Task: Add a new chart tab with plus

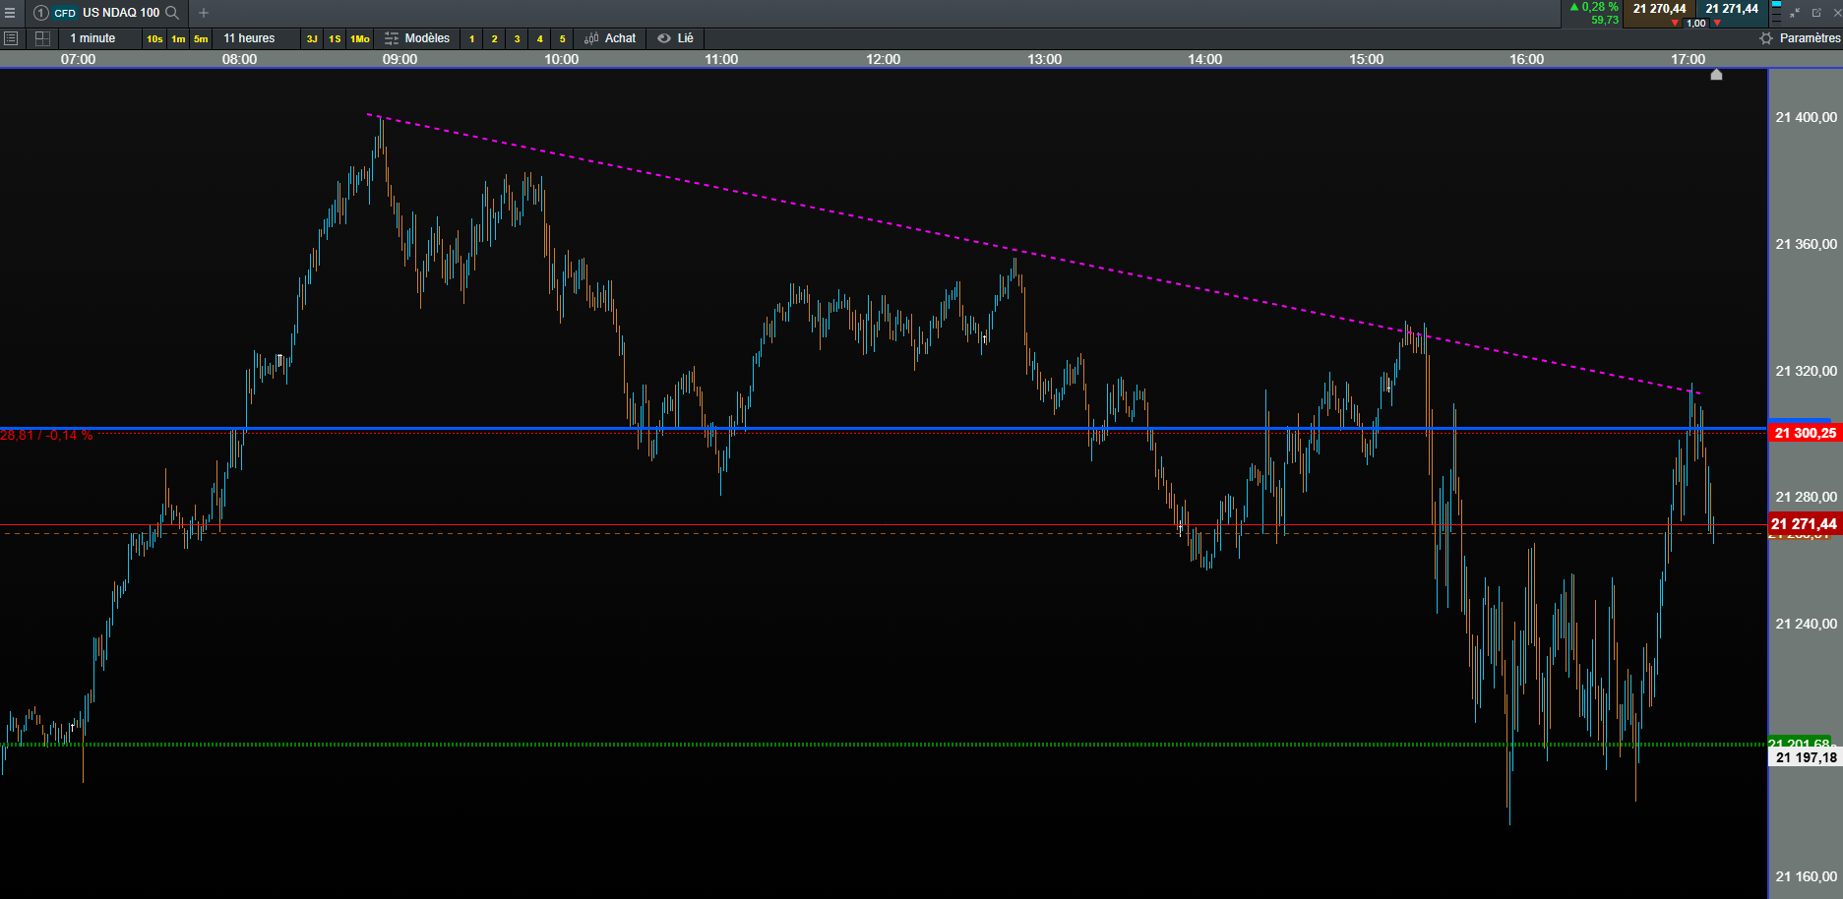Action: coord(204,13)
